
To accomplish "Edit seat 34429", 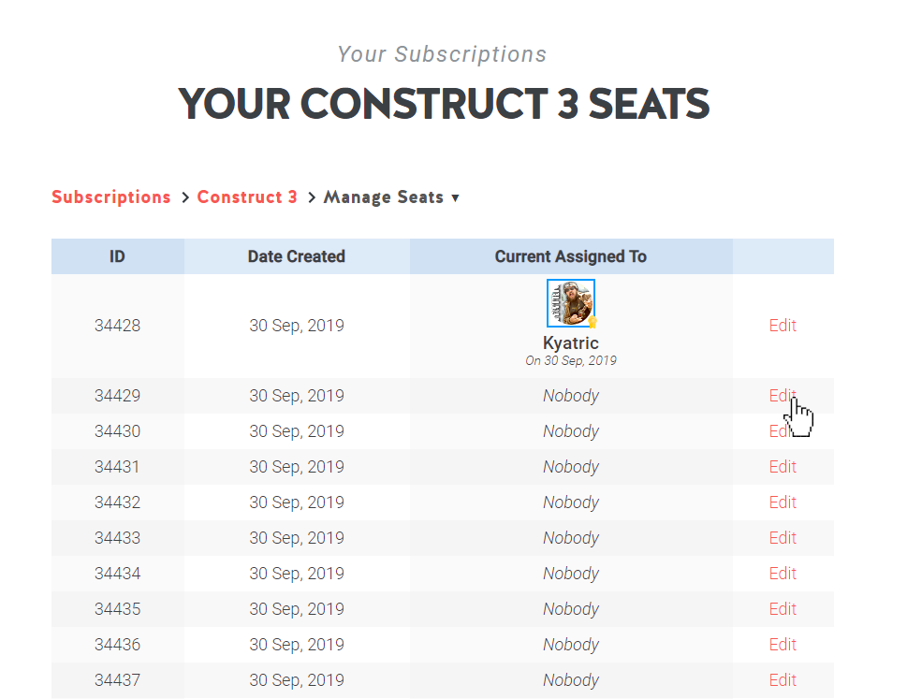I will (783, 396).
